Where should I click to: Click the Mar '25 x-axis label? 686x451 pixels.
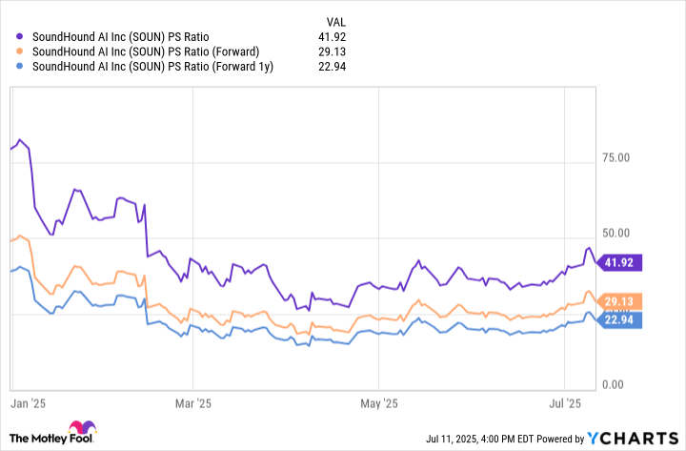tap(193, 403)
